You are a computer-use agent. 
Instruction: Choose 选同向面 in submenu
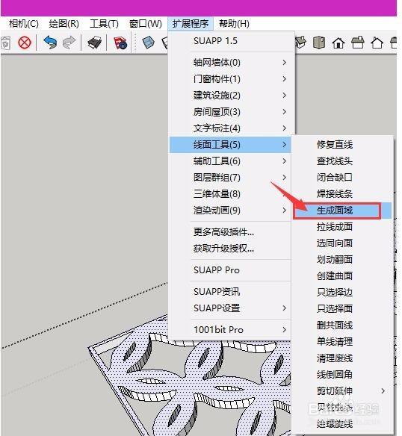(x=342, y=243)
